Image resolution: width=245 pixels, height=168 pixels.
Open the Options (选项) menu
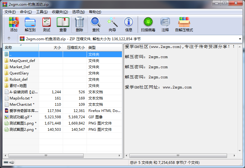[79, 12]
